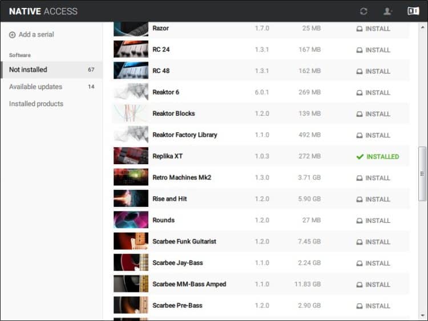
Task: Click the Rise and Hit thumbnail
Action: (131, 198)
